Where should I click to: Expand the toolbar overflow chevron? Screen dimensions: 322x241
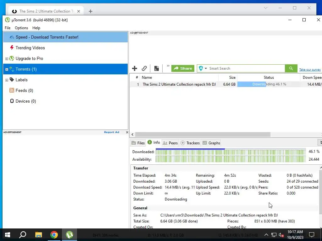[168, 66]
